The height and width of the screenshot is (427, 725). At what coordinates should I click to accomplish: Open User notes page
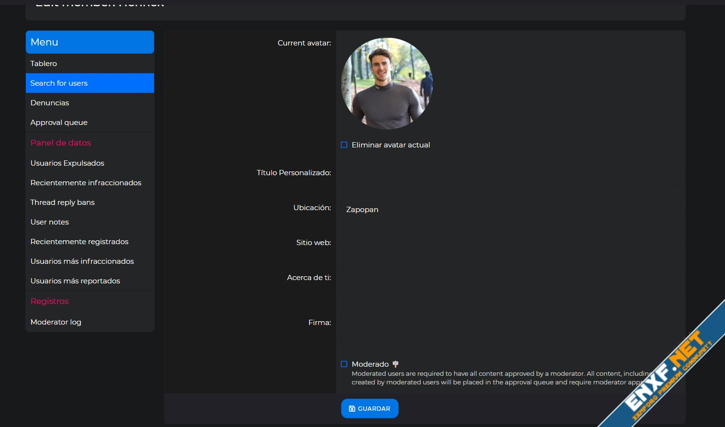click(x=90, y=222)
